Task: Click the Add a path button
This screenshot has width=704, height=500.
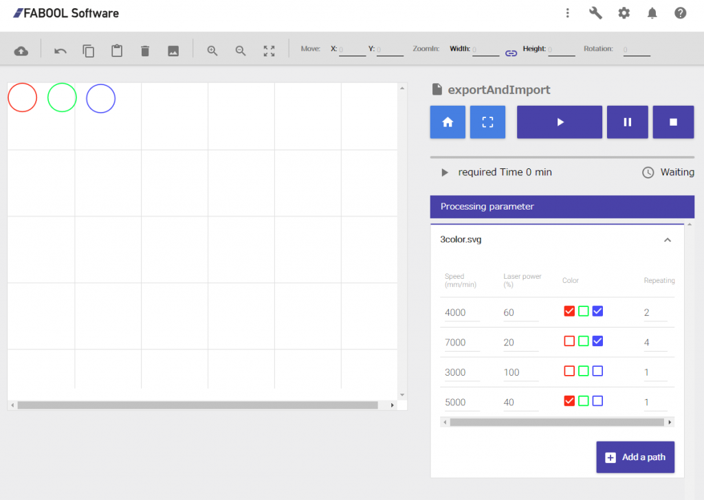Action: pos(635,457)
